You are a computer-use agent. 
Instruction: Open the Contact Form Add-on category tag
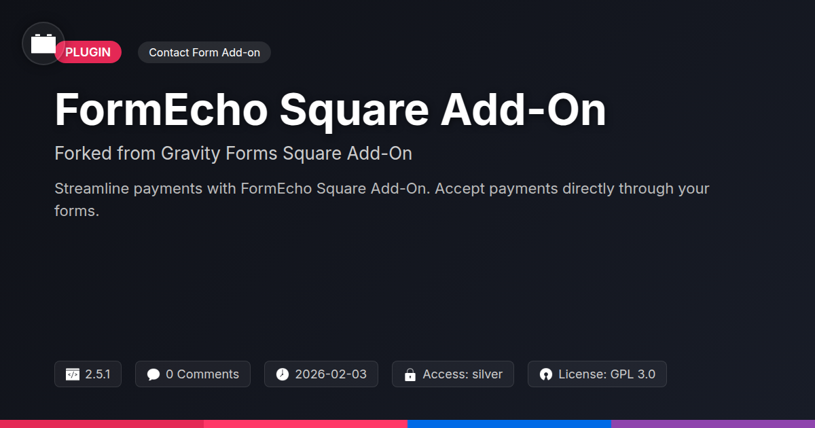204,52
